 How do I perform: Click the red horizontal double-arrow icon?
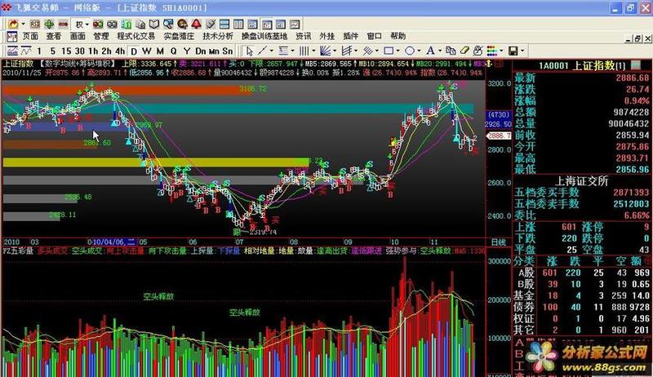point(63,24)
